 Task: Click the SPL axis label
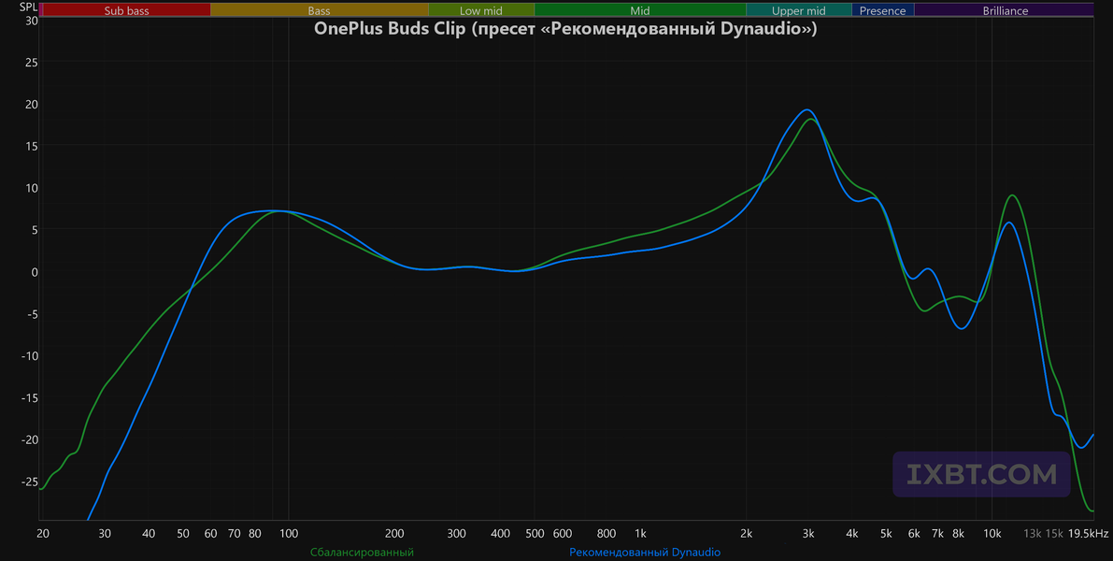(x=28, y=7)
